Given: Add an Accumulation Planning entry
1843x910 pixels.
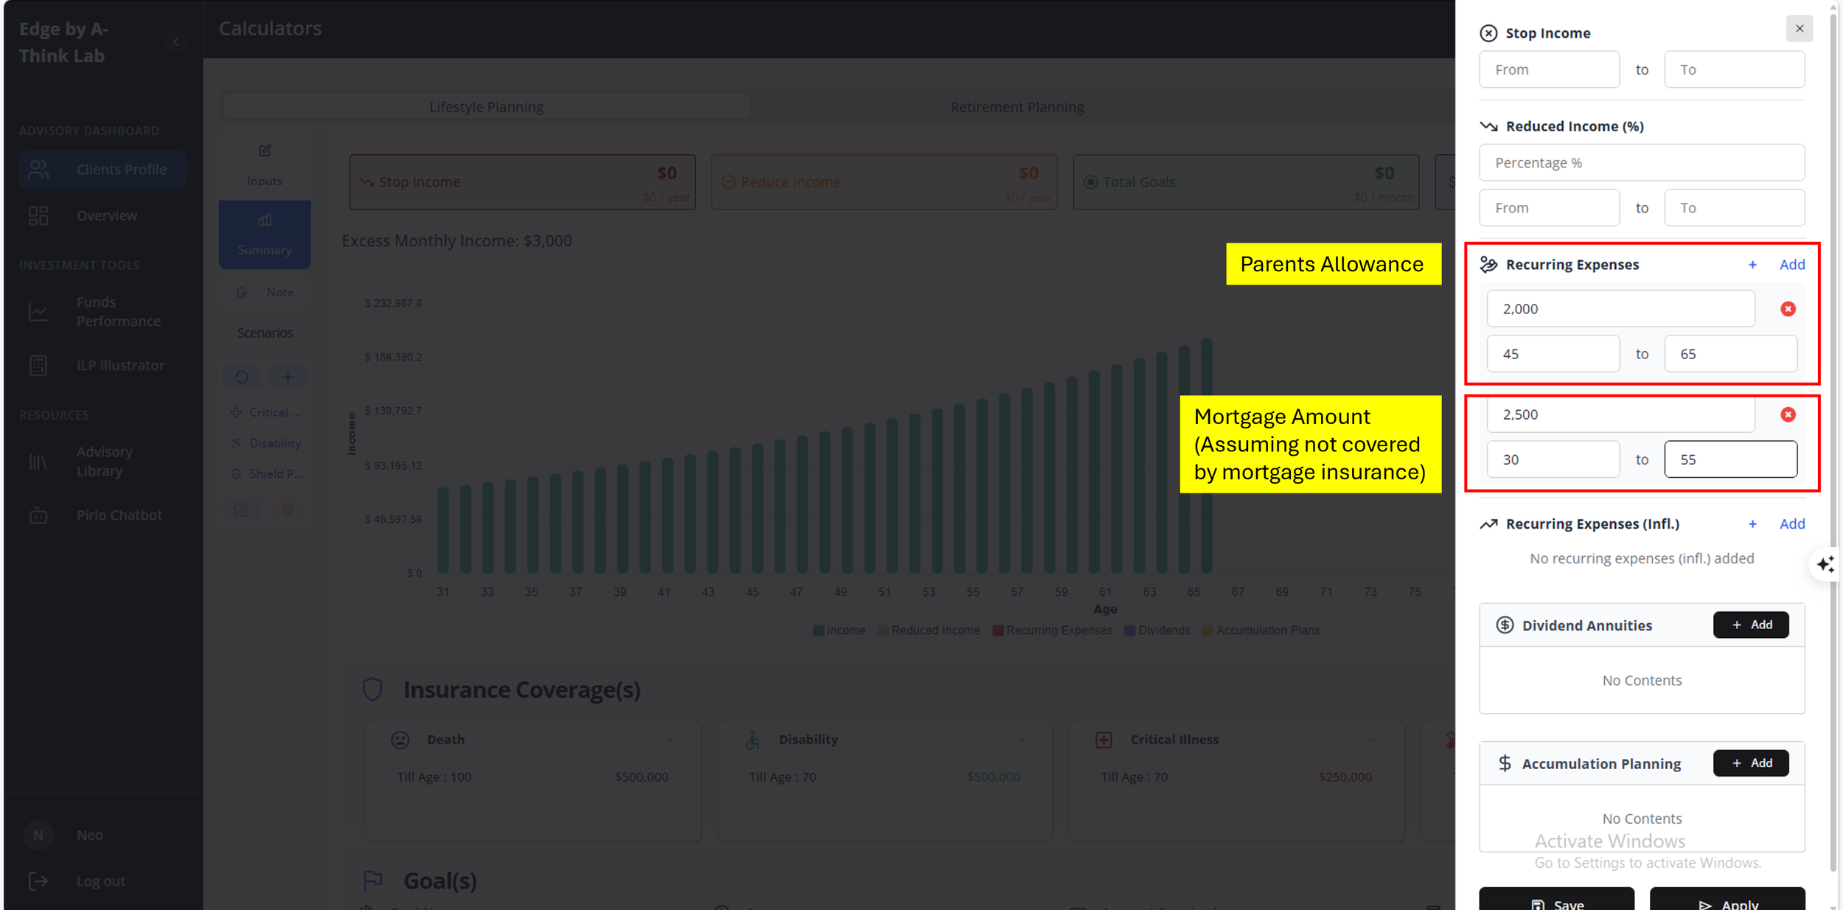Looking at the screenshot, I should click(1750, 763).
